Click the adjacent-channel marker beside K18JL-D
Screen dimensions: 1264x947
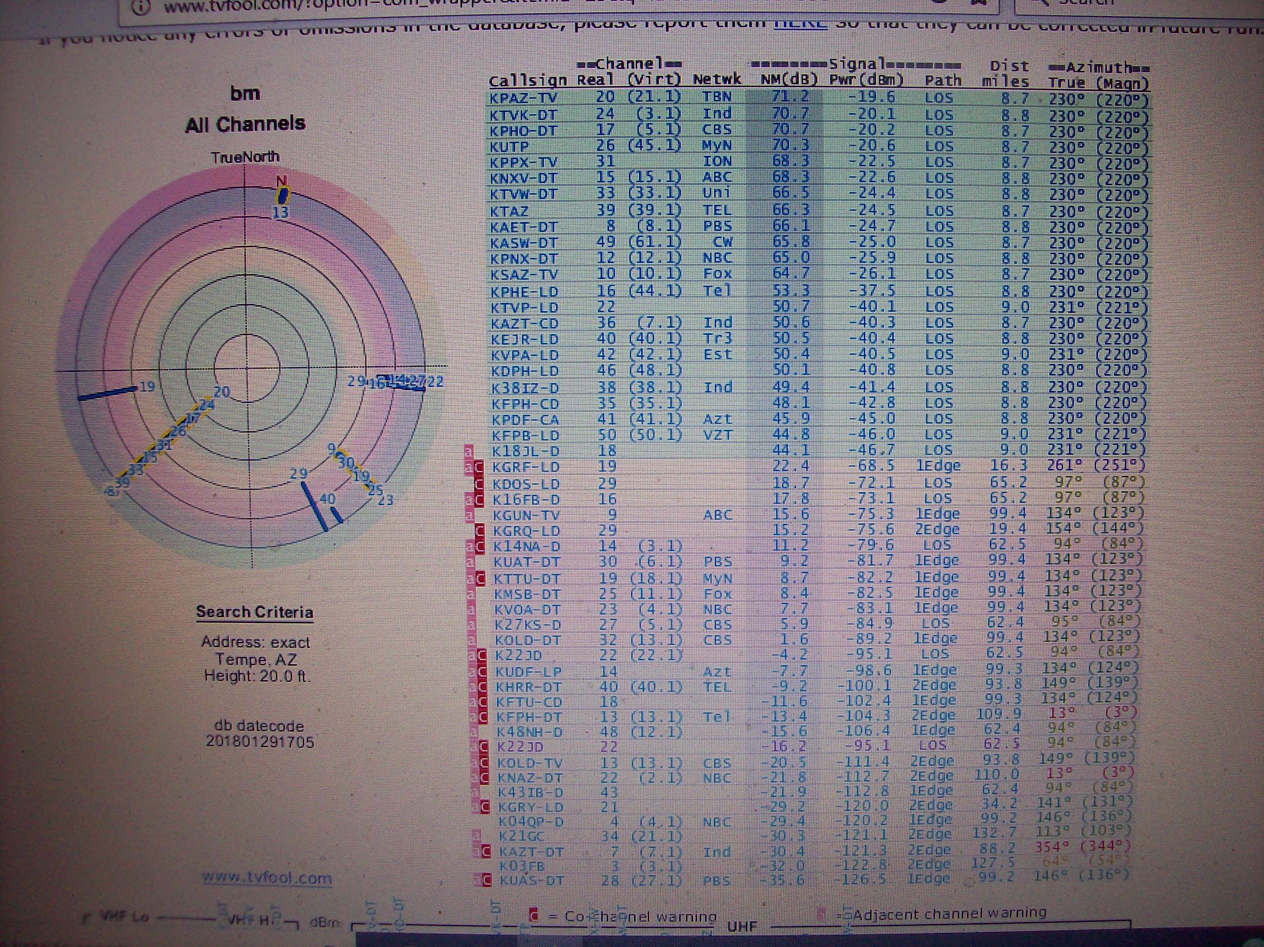(469, 451)
